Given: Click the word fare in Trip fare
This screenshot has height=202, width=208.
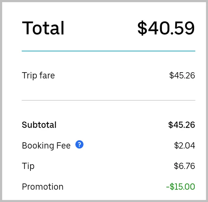Looking at the screenshot, I should tap(47, 75).
